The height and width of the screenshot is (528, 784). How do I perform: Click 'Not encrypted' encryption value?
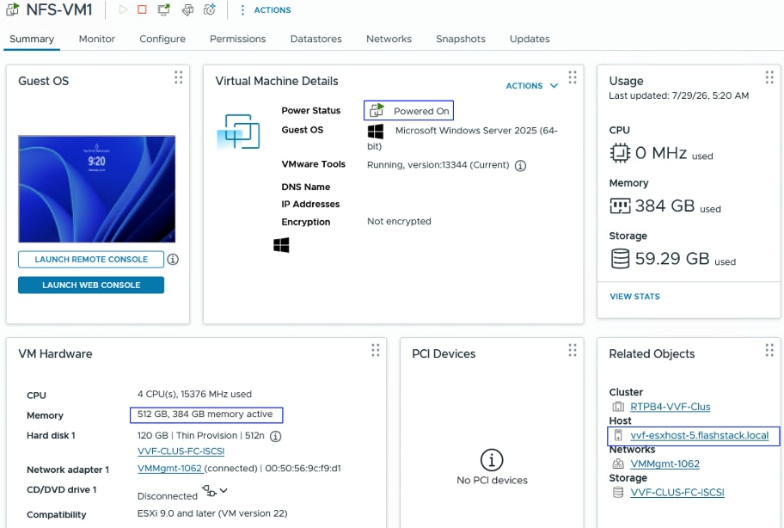click(x=399, y=222)
